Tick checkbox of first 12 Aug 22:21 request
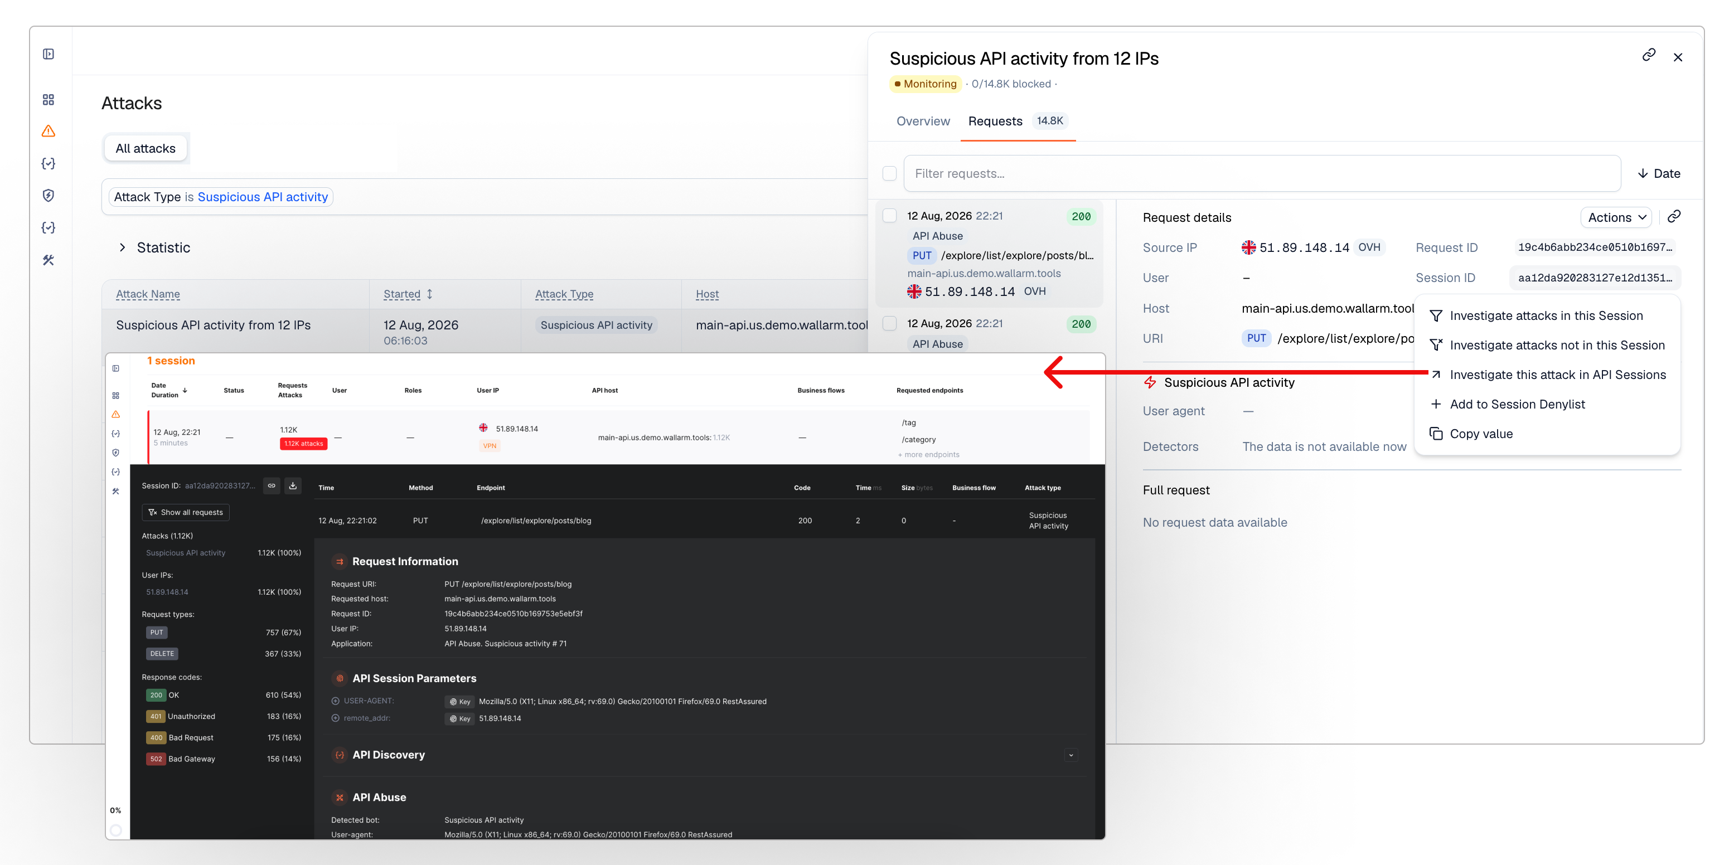The height and width of the screenshot is (865, 1734). click(x=889, y=215)
